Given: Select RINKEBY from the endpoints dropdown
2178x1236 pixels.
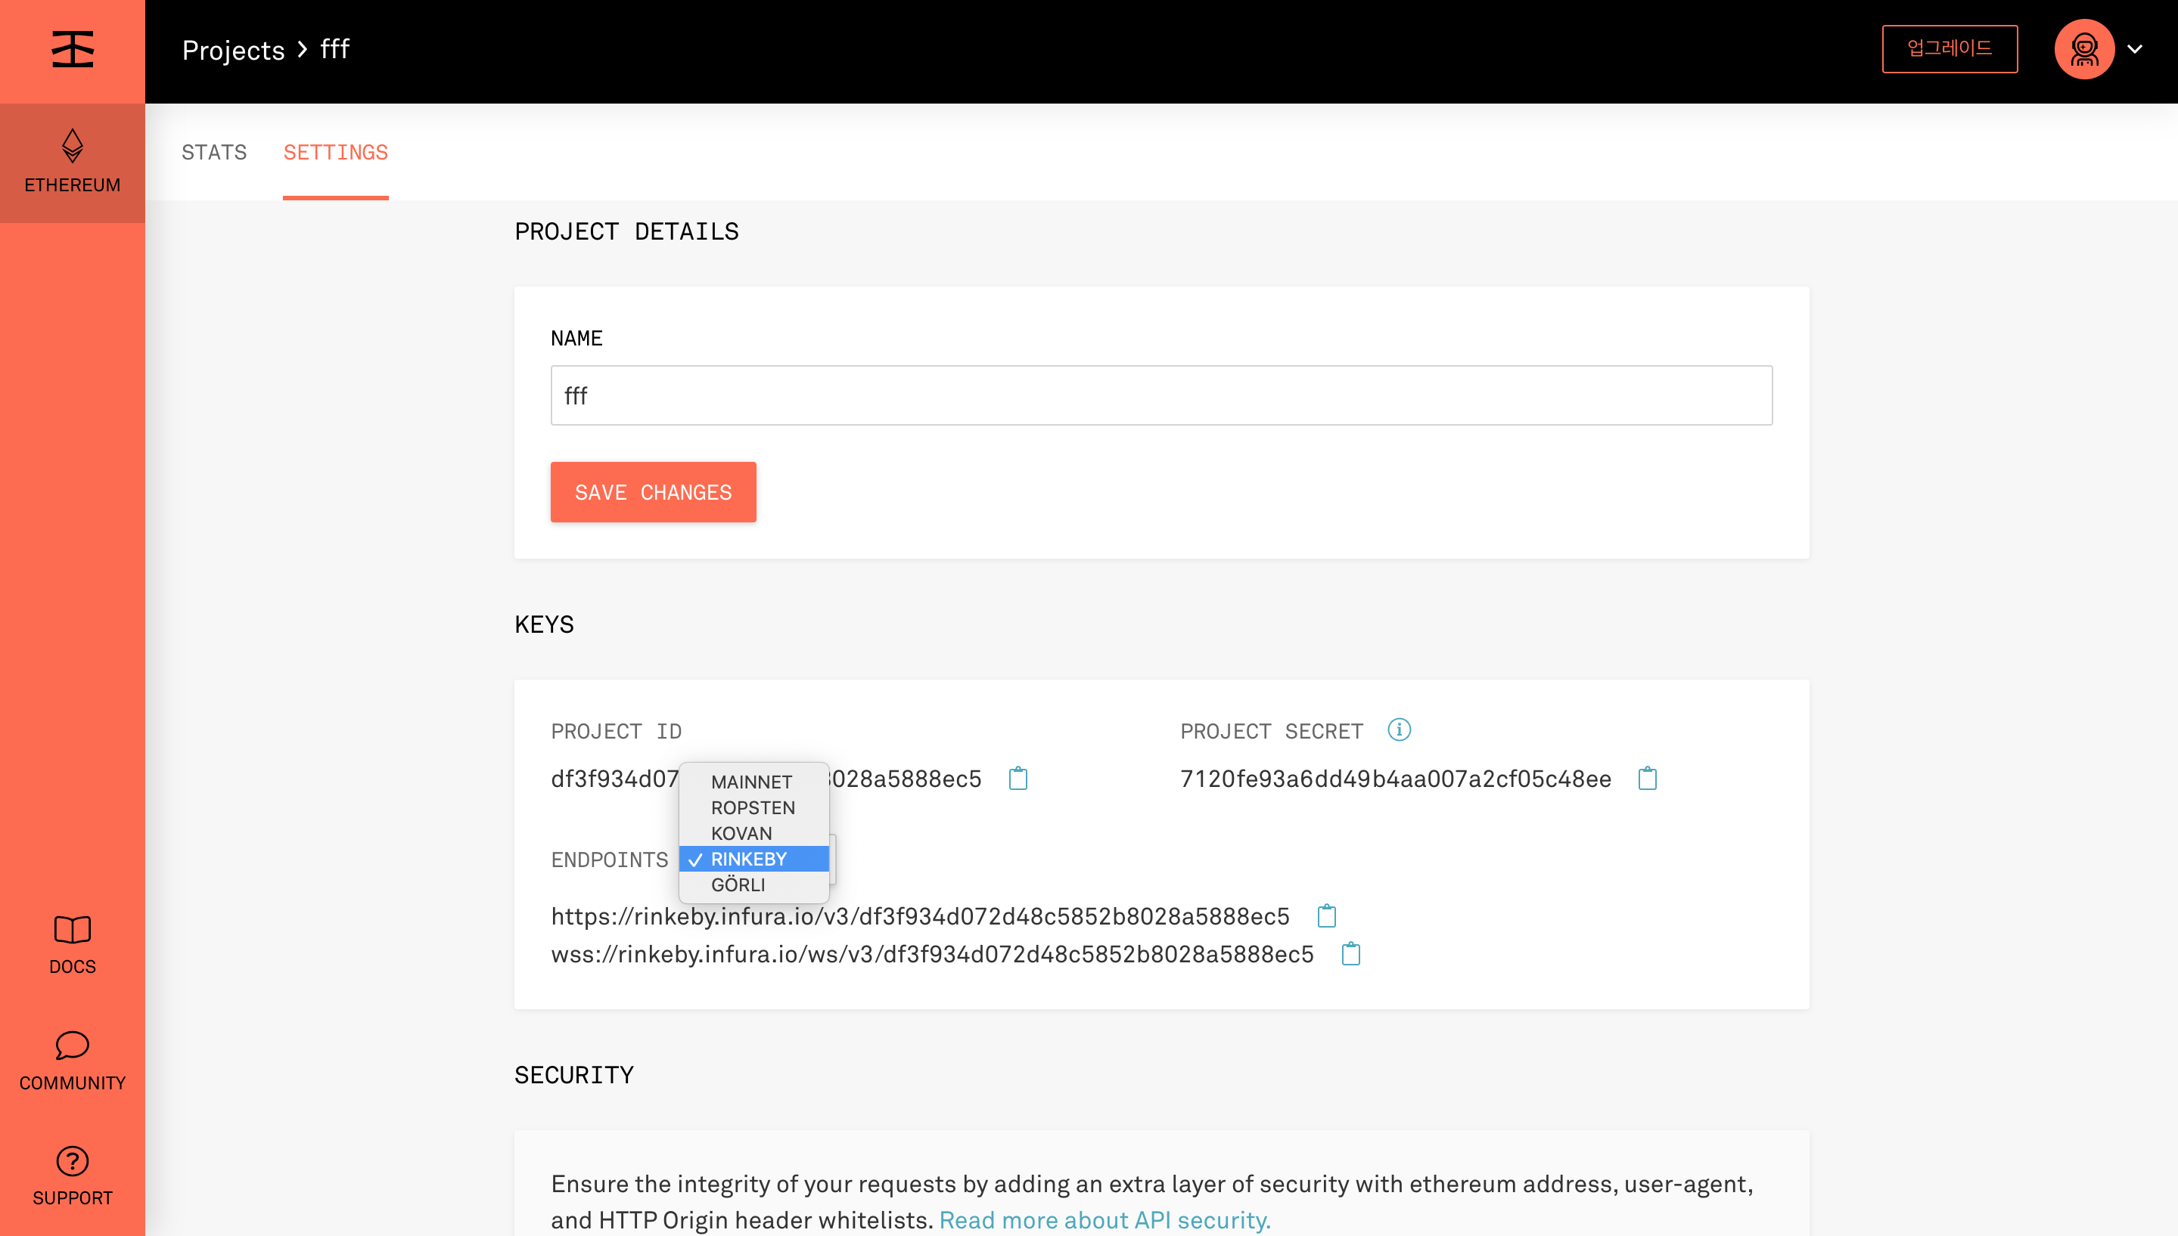Looking at the screenshot, I should 753,859.
